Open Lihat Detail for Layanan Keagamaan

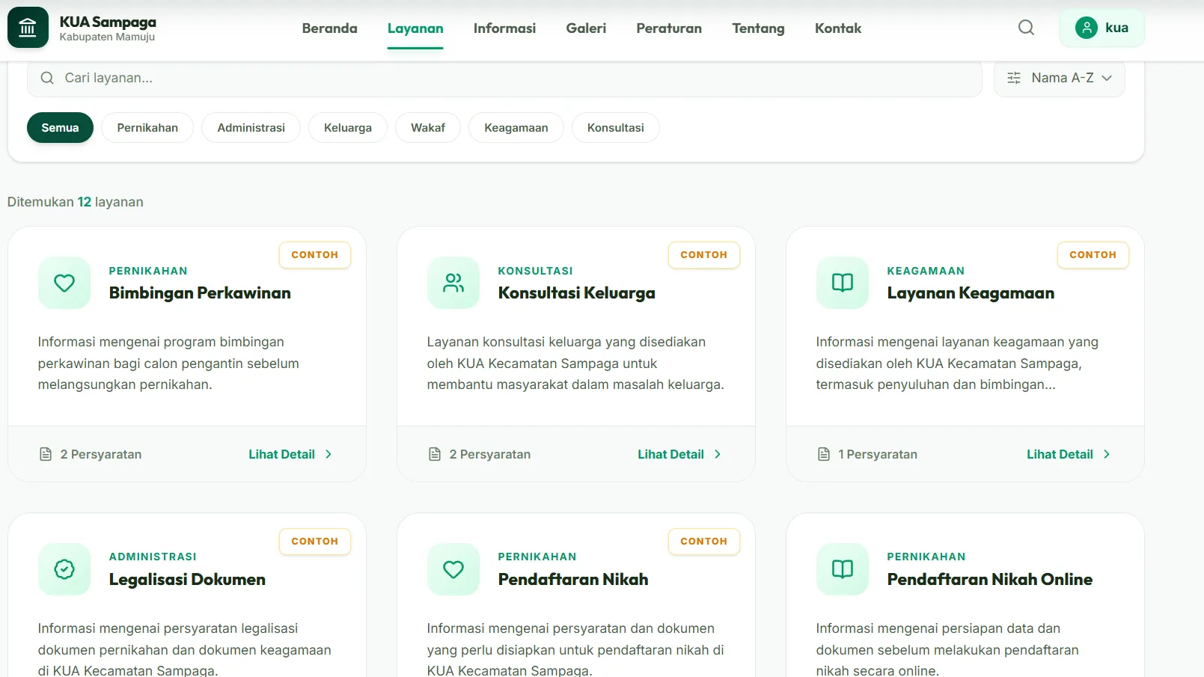(1069, 454)
